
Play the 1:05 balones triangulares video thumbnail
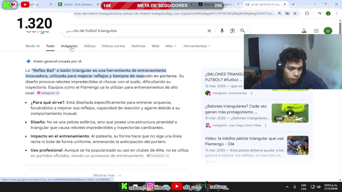[x=290, y=113]
